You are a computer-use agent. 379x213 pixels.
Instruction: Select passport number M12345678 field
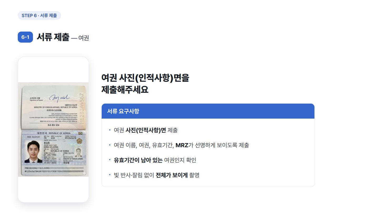point(70,138)
